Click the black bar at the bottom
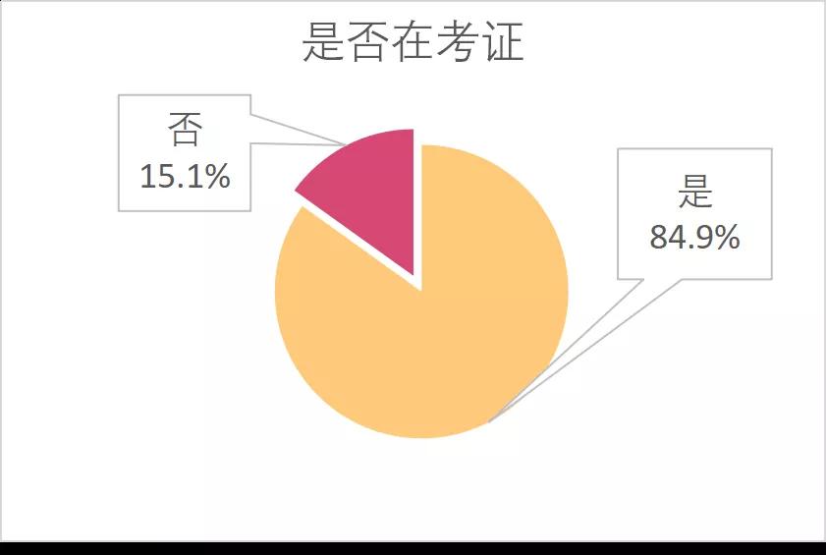826x555 pixels. [413, 549]
